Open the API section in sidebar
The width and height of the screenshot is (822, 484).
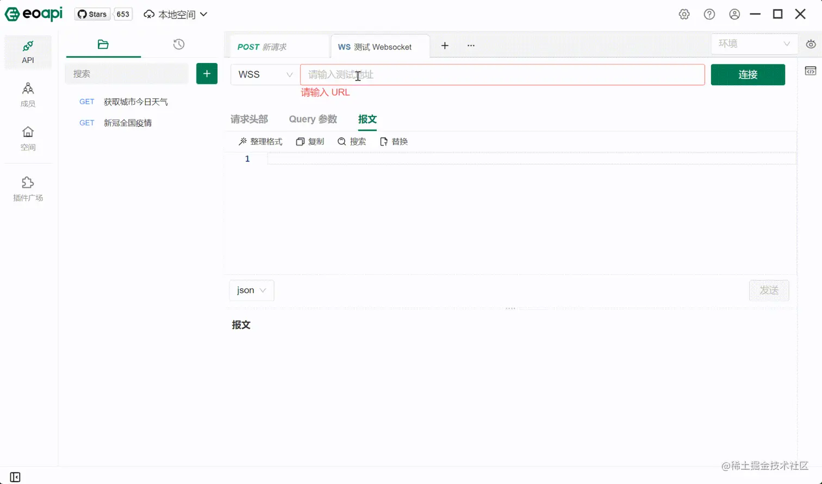point(28,52)
